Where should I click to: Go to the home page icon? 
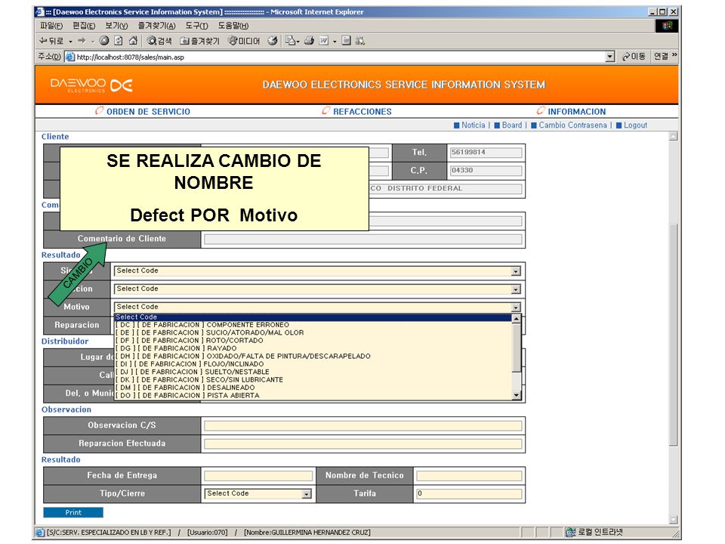click(x=133, y=41)
